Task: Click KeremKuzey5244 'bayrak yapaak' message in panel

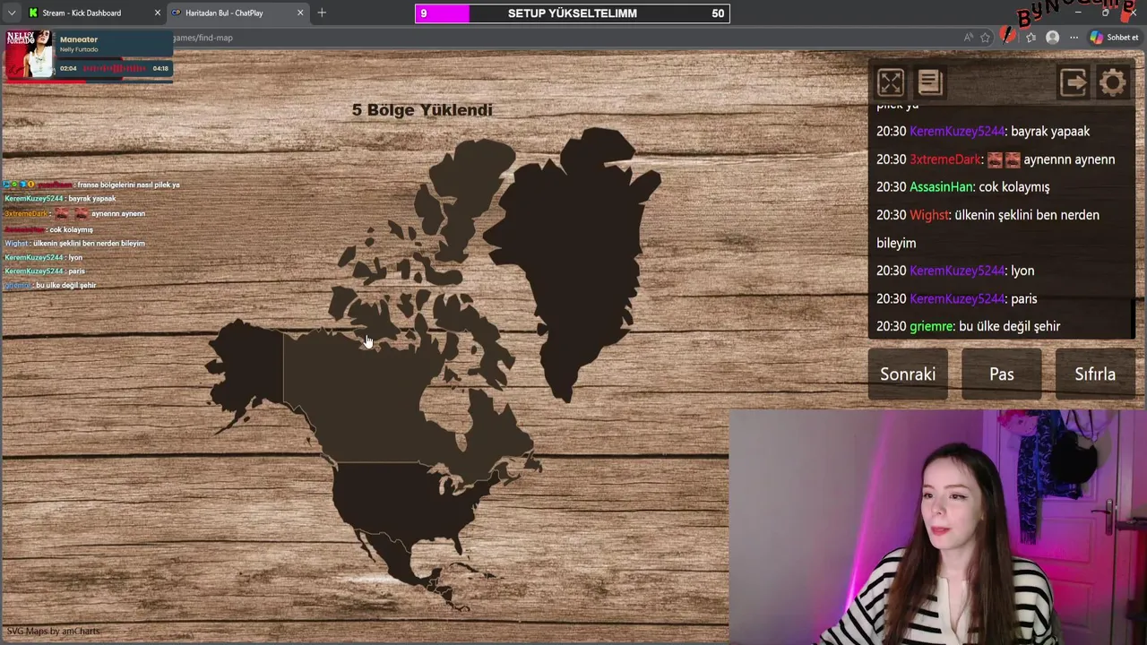Action: [983, 131]
